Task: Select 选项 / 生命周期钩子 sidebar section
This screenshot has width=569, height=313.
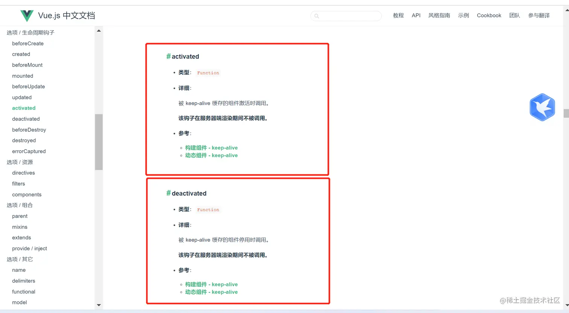Action: coord(30,33)
